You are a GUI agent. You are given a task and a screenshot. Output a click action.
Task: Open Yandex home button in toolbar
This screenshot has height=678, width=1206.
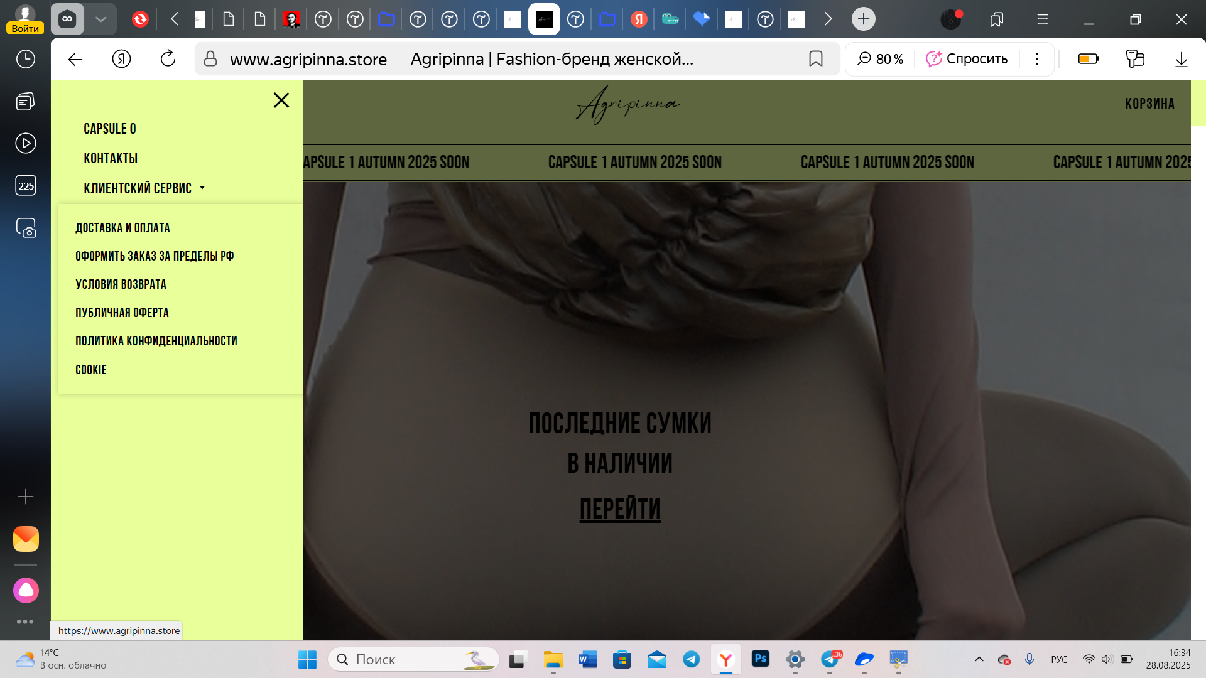pyautogui.click(x=121, y=59)
